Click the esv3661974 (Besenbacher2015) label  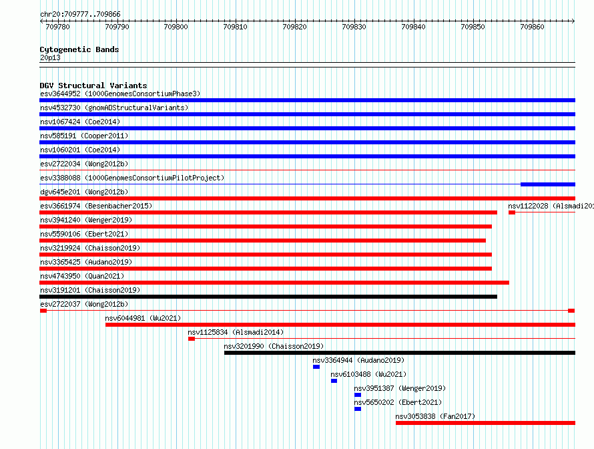click(96, 206)
